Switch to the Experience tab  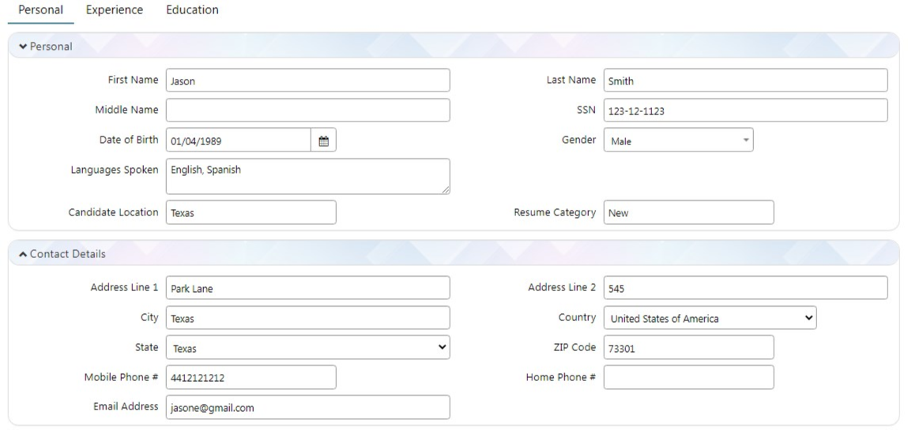click(x=115, y=10)
